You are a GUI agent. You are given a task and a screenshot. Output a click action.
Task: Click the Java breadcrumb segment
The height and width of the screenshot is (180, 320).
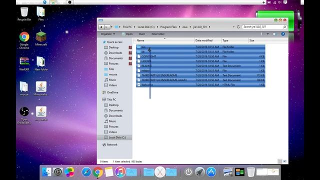click(184, 27)
